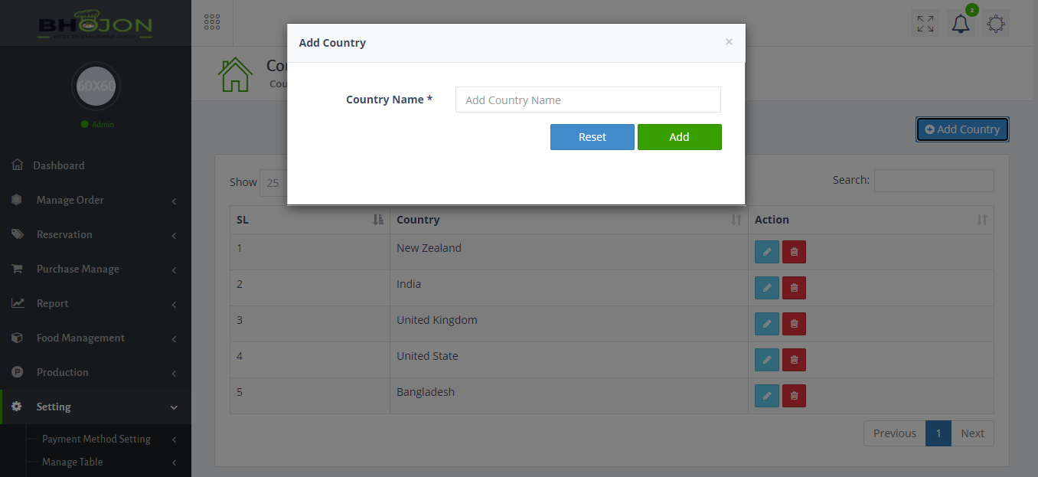The height and width of the screenshot is (477, 1038).
Task: Click the green Add button
Action: (x=679, y=137)
